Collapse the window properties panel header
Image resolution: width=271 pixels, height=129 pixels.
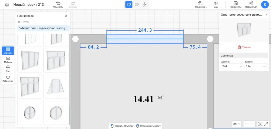click(266, 15)
